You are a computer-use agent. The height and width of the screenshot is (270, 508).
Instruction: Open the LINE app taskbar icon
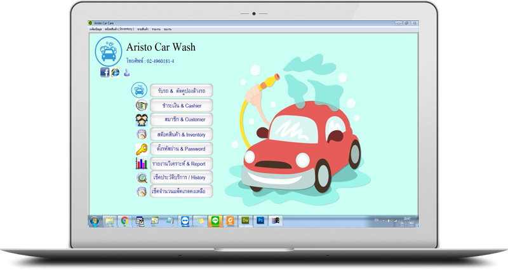215,220
